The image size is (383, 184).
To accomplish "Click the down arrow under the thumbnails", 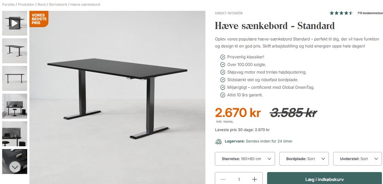I will [15, 167].
